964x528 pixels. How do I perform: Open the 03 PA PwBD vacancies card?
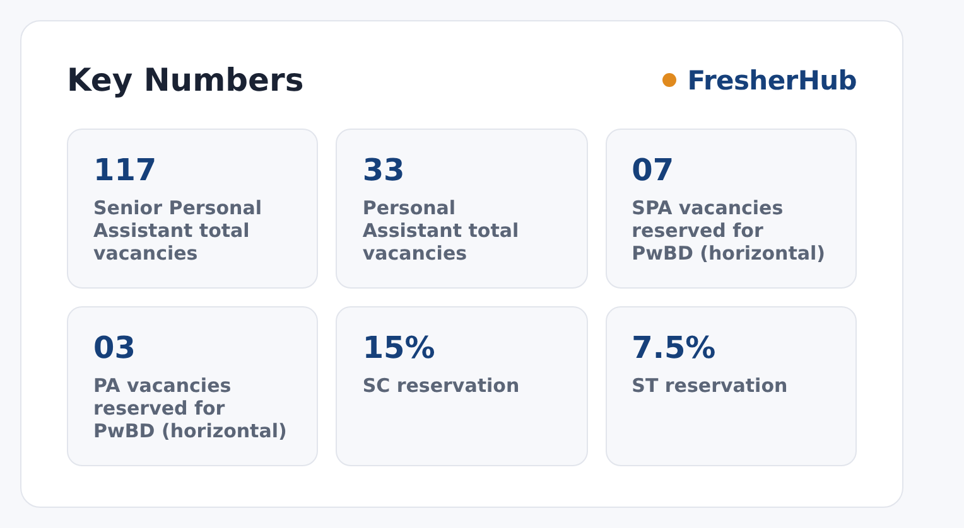coord(192,386)
